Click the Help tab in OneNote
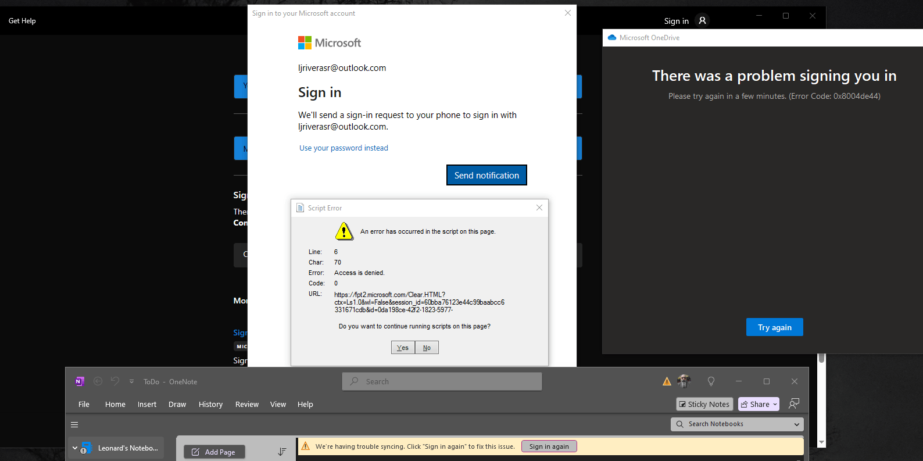This screenshot has height=461, width=923. point(305,404)
